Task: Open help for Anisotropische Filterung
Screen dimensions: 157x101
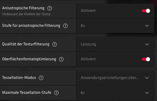Action: click(x=50, y=8)
